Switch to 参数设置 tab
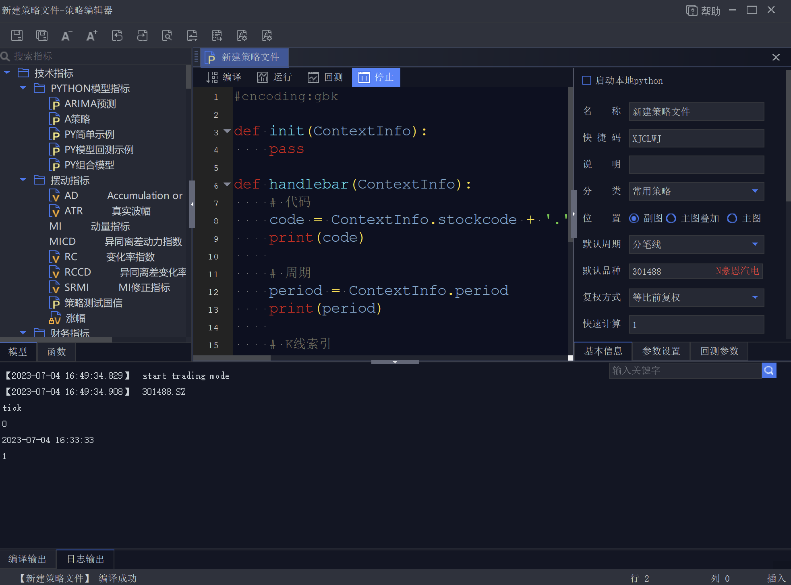This screenshot has width=791, height=585. point(661,351)
